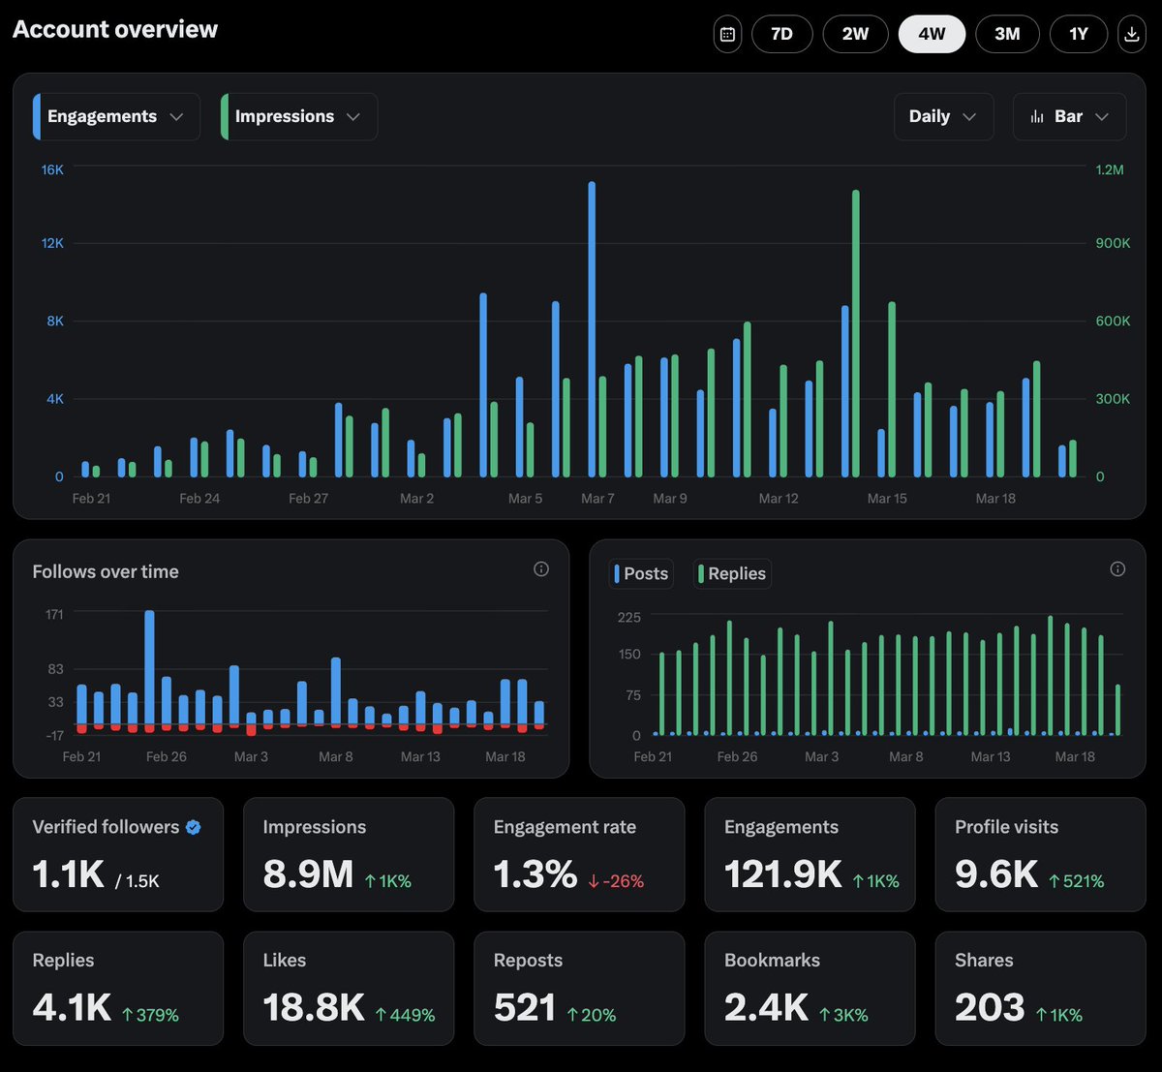The height and width of the screenshot is (1072, 1162).
Task: Switch to the 1Y time range
Action: 1078,34
